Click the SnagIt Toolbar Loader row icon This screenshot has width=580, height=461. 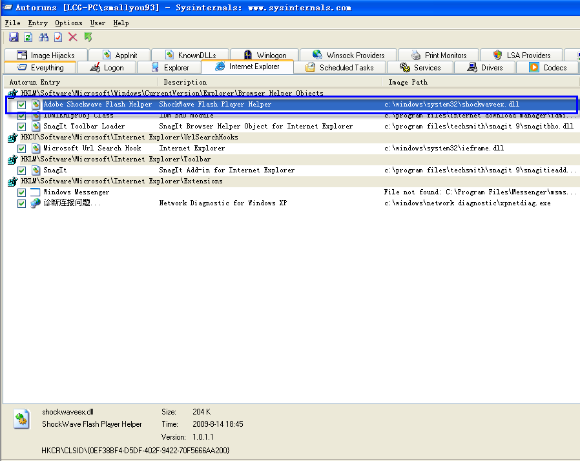[36, 127]
